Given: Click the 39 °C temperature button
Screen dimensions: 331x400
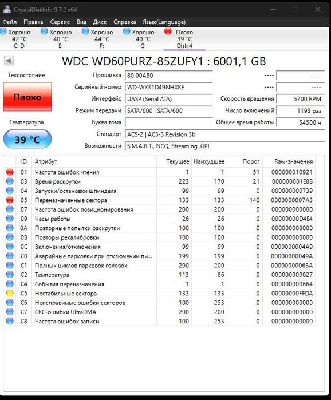Looking at the screenshot, I should click(x=27, y=139).
